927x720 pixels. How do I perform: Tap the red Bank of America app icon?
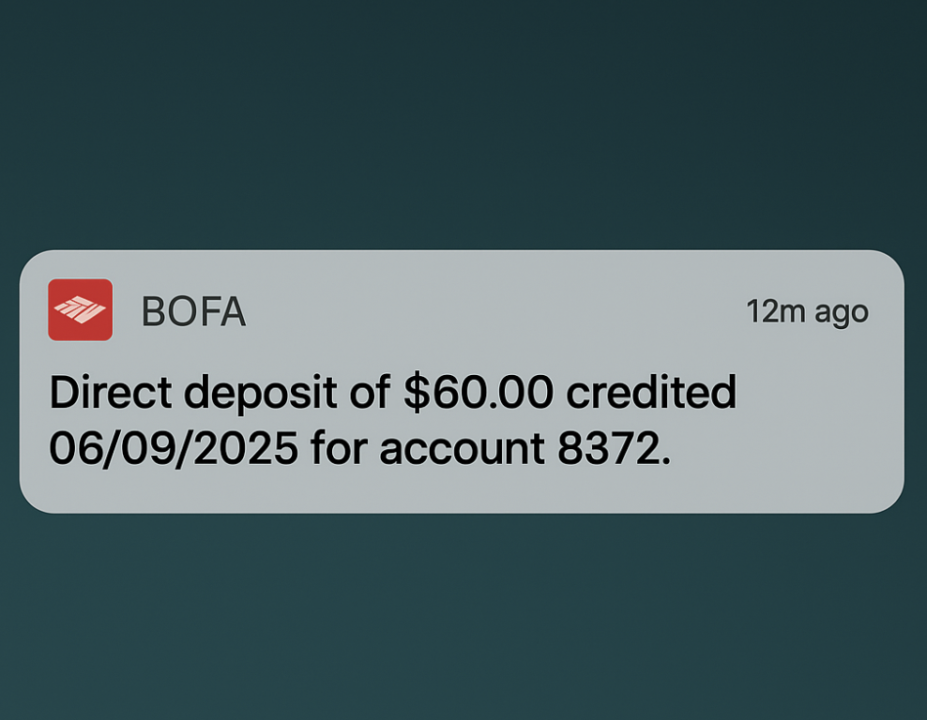coord(81,310)
